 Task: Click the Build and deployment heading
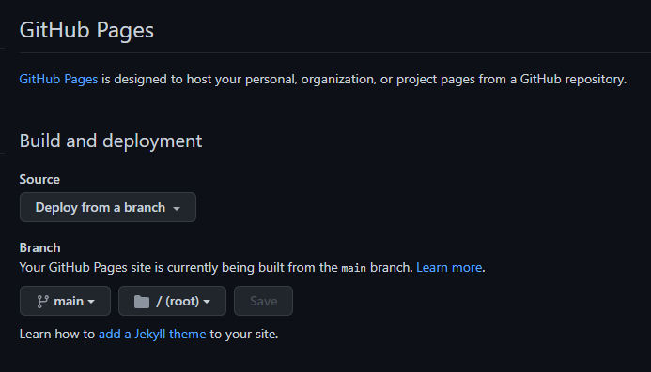[111, 141]
